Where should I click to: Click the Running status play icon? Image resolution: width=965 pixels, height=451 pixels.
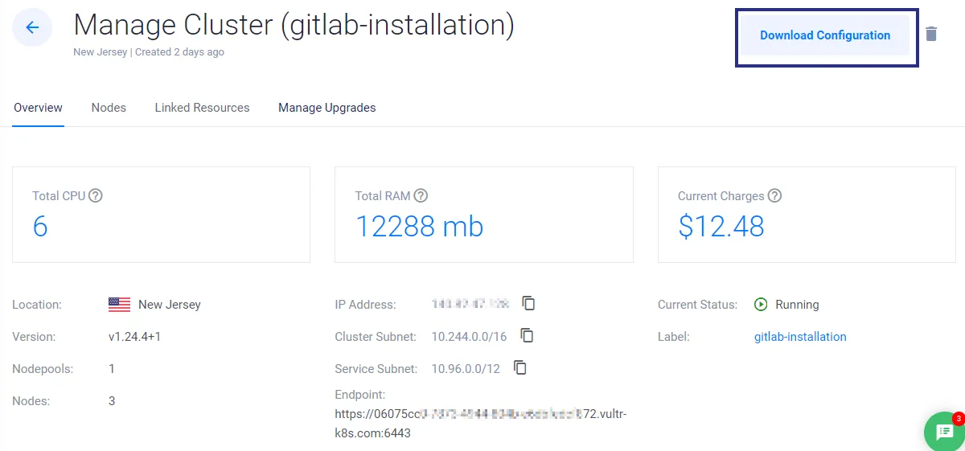(x=761, y=305)
